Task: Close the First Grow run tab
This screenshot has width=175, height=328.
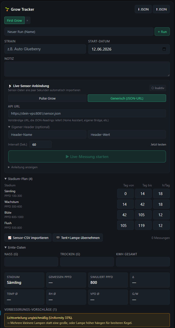Action: 27,20
